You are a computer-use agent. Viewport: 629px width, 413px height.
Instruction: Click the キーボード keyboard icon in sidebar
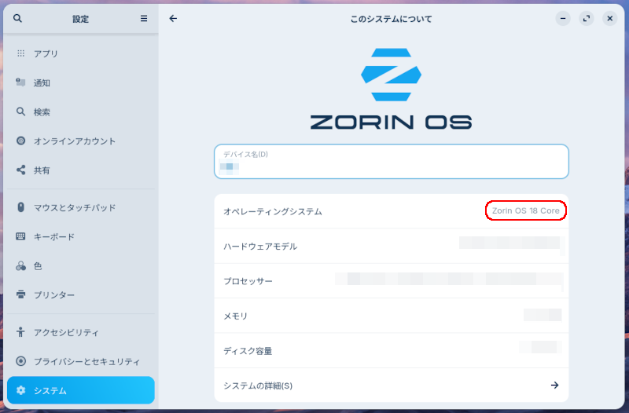pos(21,236)
